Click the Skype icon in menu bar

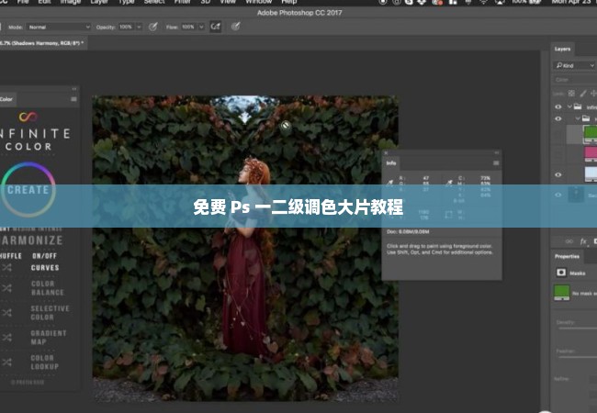pyautogui.click(x=409, y=2)
